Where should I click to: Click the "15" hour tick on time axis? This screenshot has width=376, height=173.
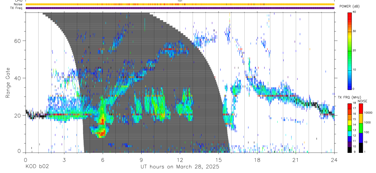pyautogui.click(x=219, y=160)
